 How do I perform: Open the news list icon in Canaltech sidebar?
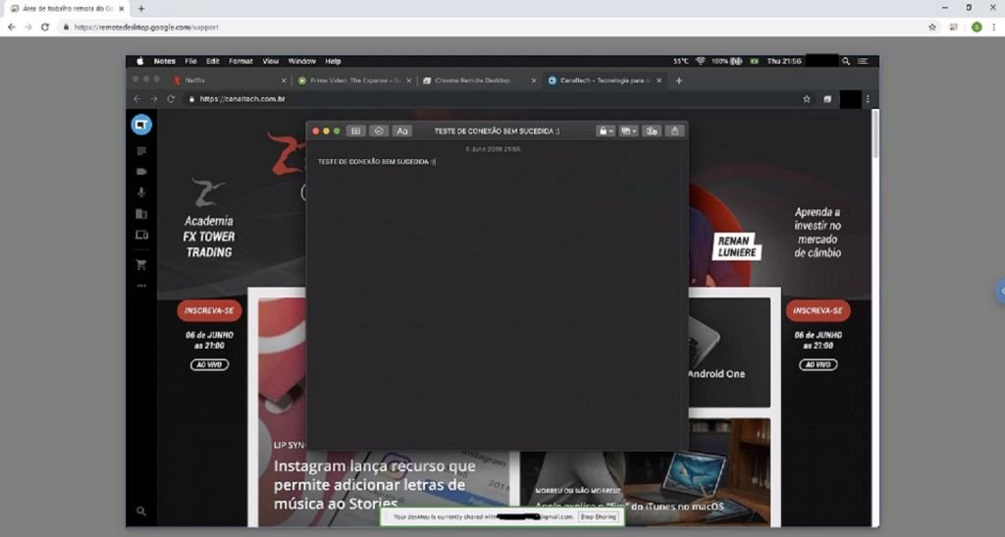click(x=141, y=151)
